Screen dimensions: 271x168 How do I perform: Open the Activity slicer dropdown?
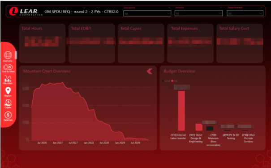198,13
